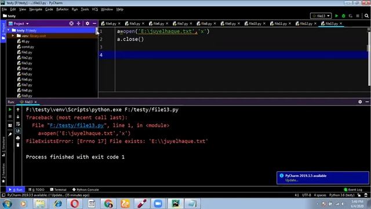Clear all Run console output trash icon
This screenshot has width=371, height=209.
pyautogui.click(x=18, y=145)
